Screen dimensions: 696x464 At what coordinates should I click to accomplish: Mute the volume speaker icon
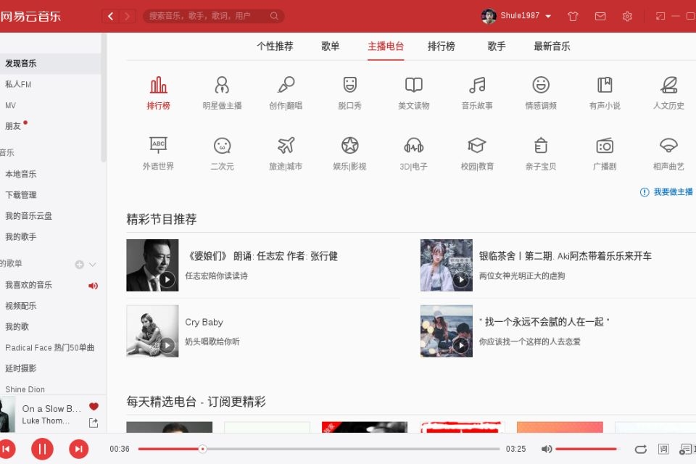(546, 449)
